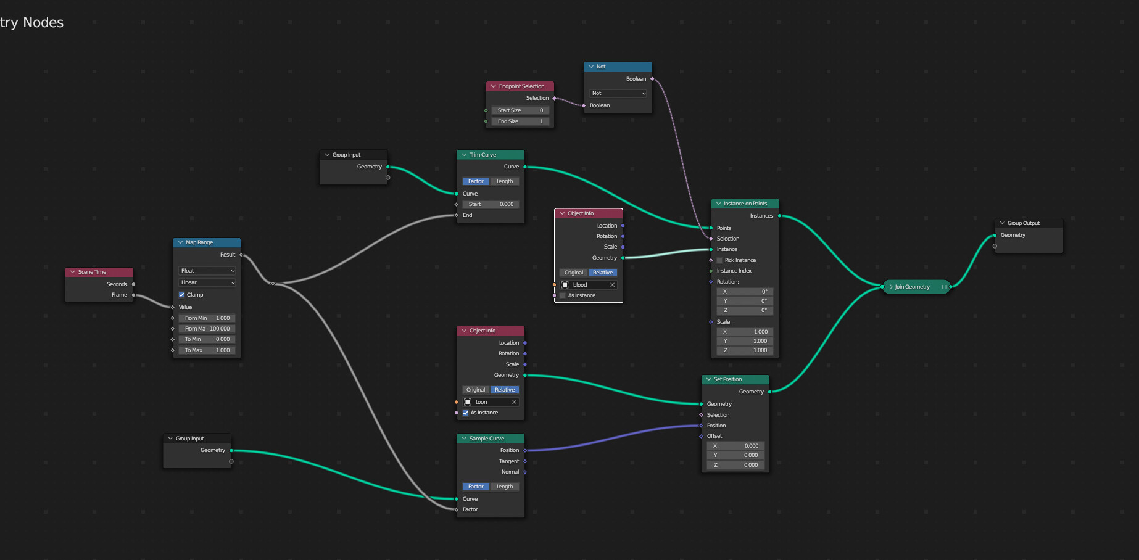Select the reroute dot after Map Range
The image size is (1139, 560).
point(273,284)
